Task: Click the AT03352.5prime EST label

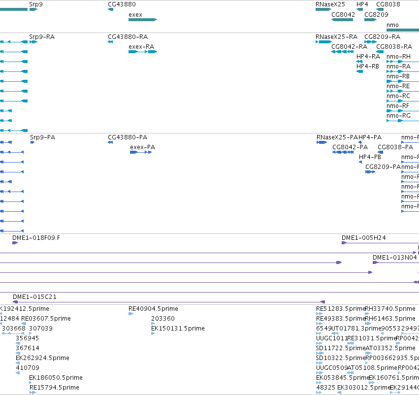Action: click(x=390, y=348)
